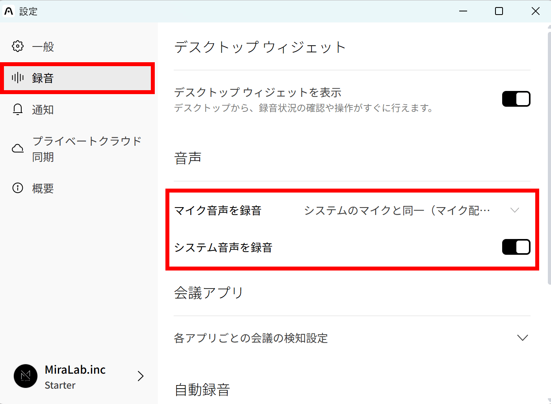
Task: Click the MiraLab.inc profile avatar
Action: coord(26,376)
